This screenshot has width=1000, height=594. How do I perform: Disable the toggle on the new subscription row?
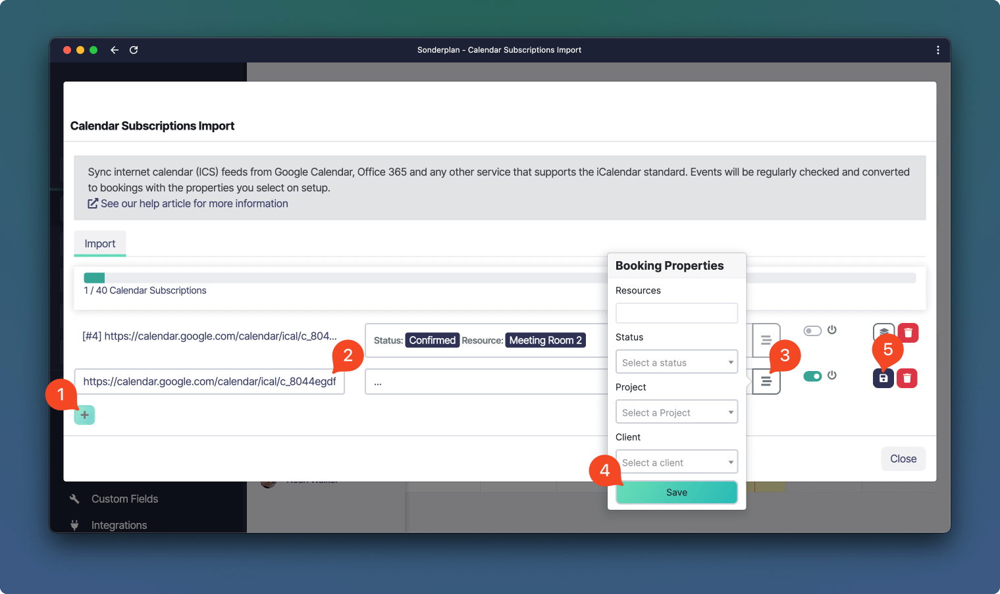tap(812, 376)
